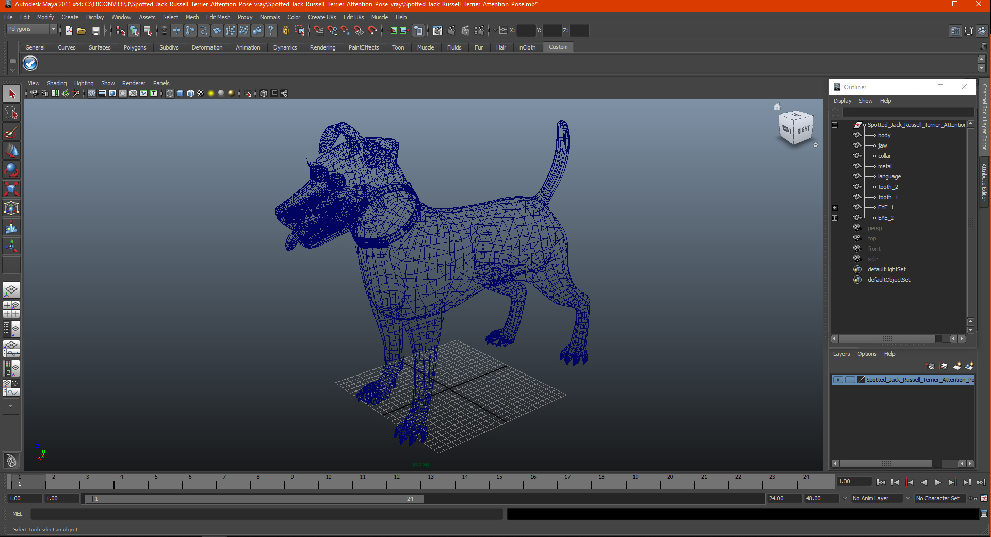
Task: Click the Show Manipulator tool
Action: 11,246
